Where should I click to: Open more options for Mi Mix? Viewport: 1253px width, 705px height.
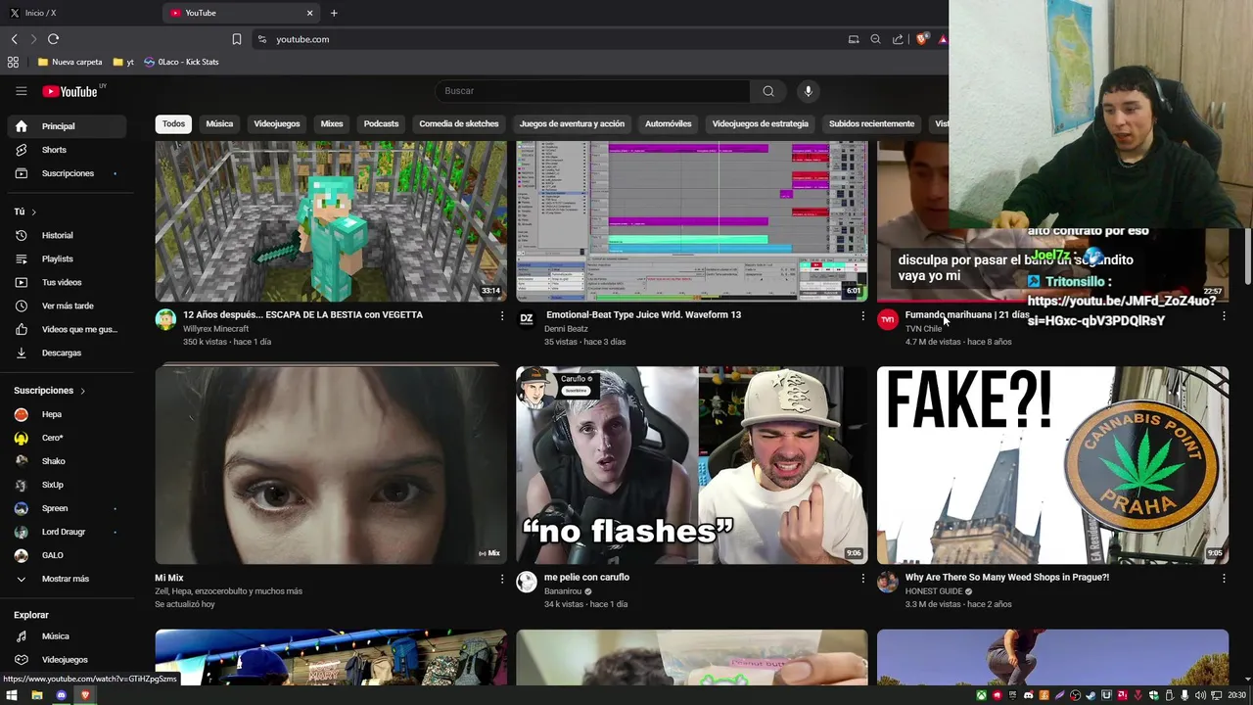point(502,579)
